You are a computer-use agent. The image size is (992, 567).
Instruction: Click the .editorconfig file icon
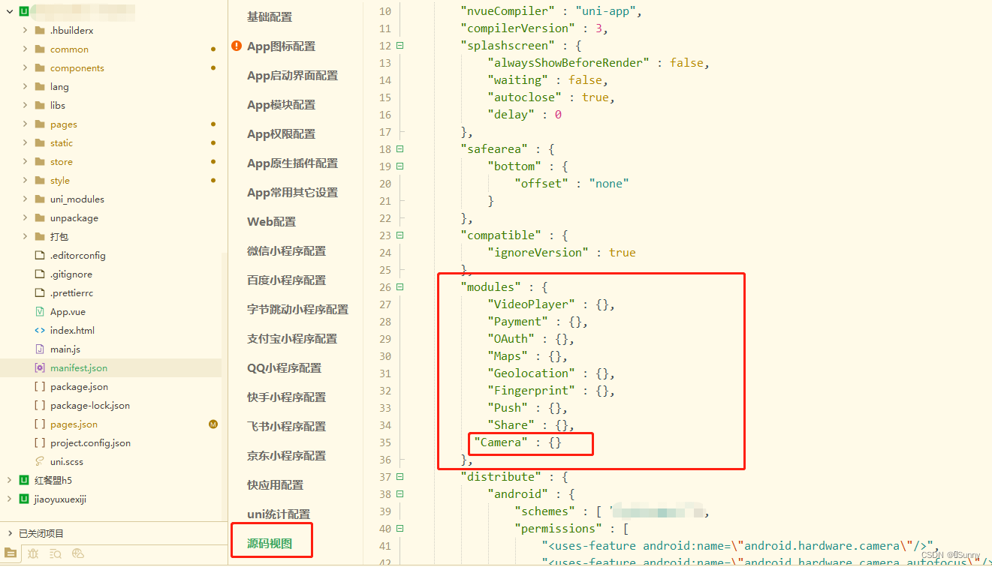point(40,255)
